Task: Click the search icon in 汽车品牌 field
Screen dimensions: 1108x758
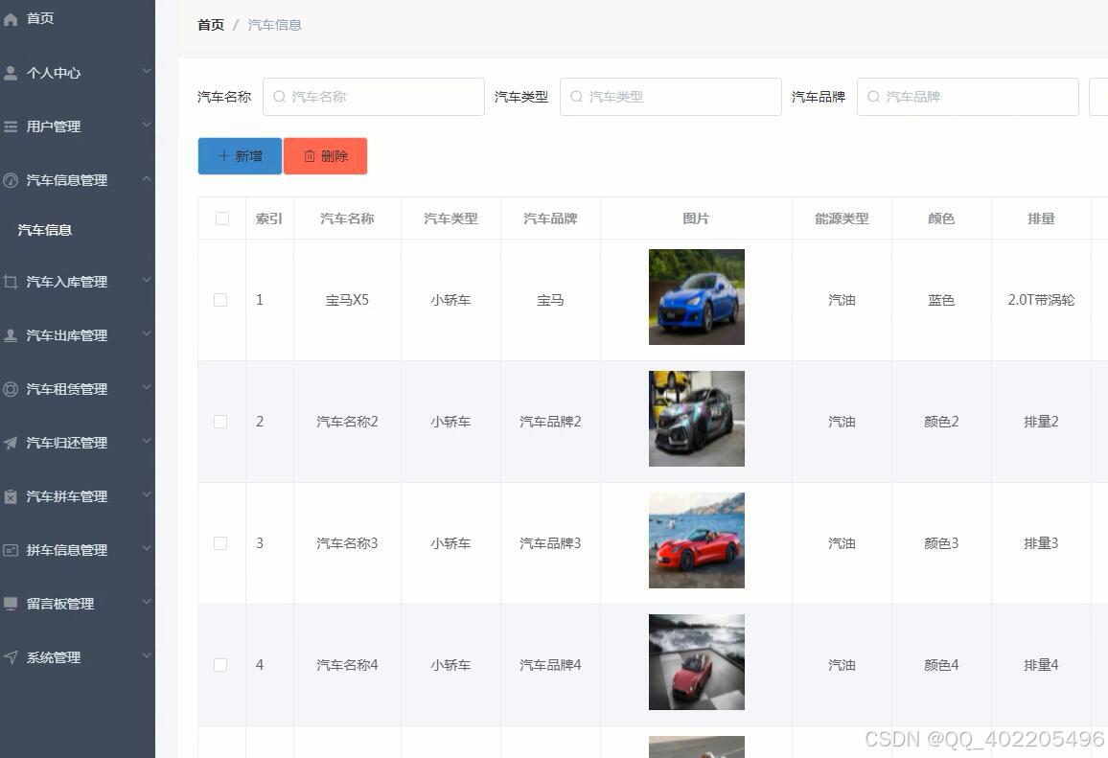Action: (x=874, y=97)
